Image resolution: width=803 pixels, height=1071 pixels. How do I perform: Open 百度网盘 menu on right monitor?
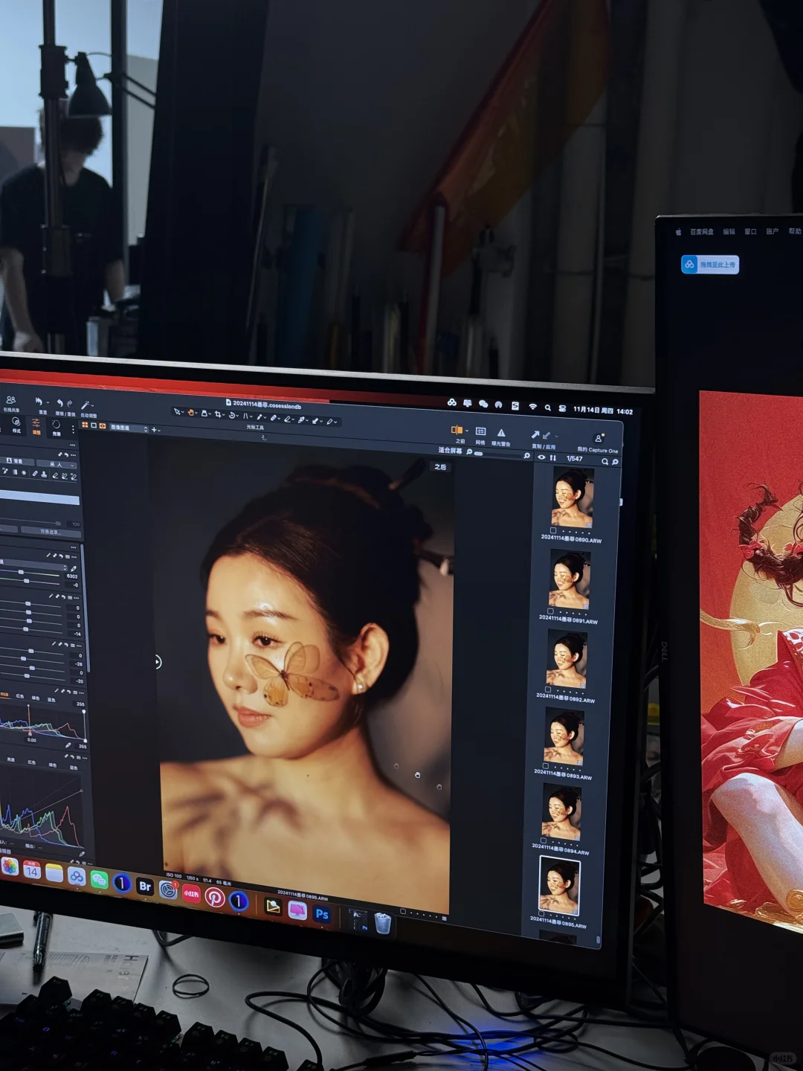701,231
